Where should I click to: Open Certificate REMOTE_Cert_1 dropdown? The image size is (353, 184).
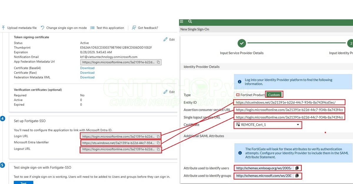pyautogui.click(x=268, y=125)
